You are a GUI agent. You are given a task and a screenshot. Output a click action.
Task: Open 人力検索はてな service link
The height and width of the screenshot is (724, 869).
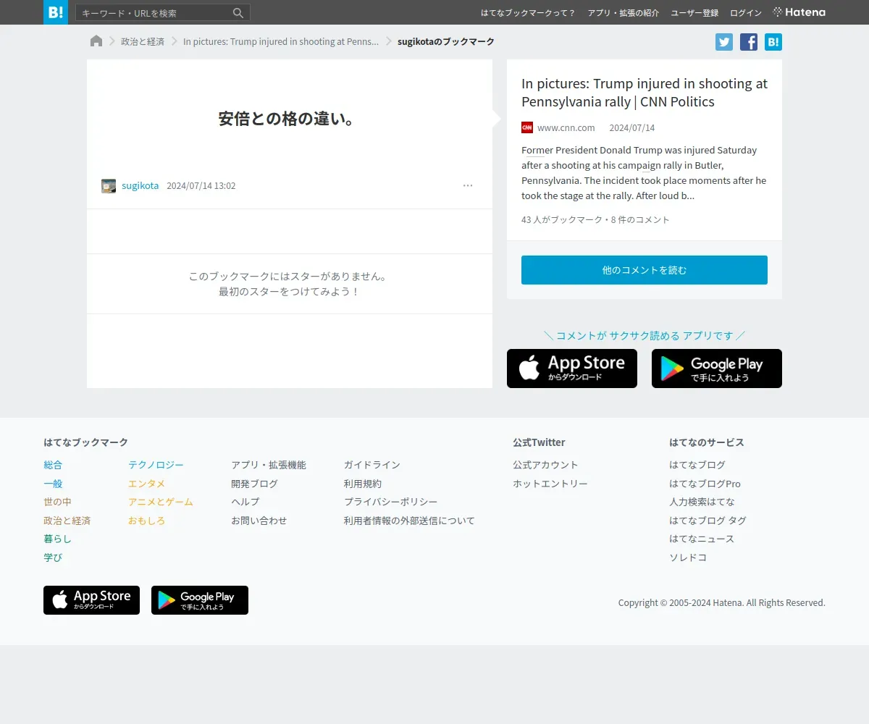[x=702, y=502]
